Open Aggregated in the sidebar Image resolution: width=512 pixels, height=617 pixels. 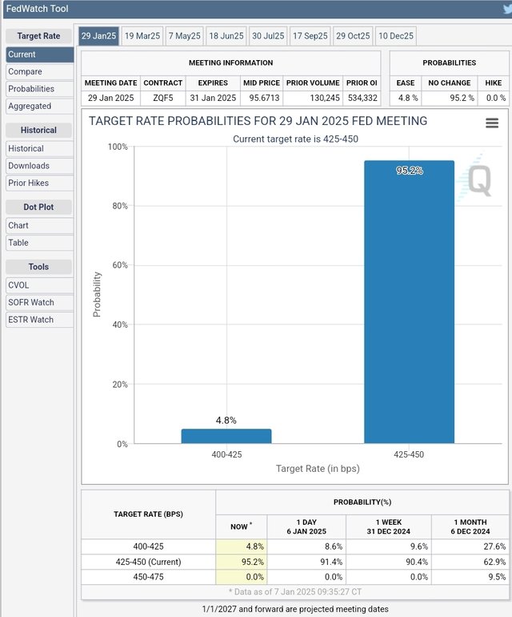(40, 107)
